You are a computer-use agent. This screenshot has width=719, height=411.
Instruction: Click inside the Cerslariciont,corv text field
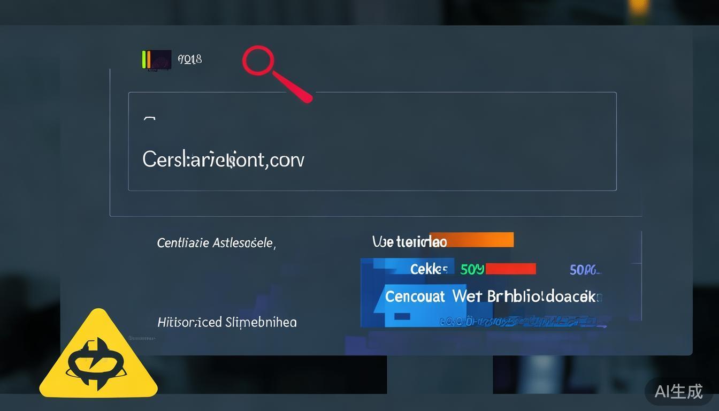coord(372,141)
